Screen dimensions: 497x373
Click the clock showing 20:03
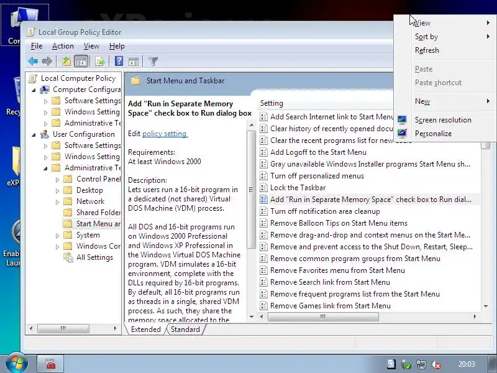[467, 364]
